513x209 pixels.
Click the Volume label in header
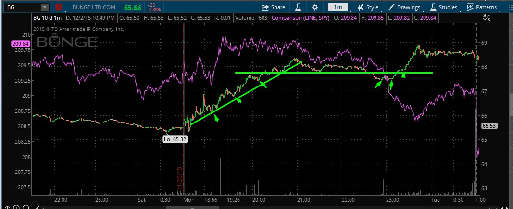coord(244,18)
